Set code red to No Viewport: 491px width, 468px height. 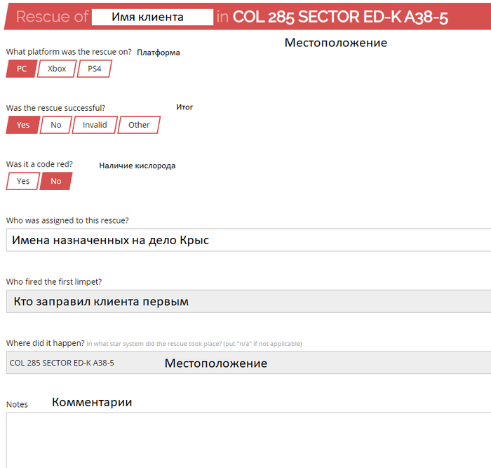coord(56,181)
